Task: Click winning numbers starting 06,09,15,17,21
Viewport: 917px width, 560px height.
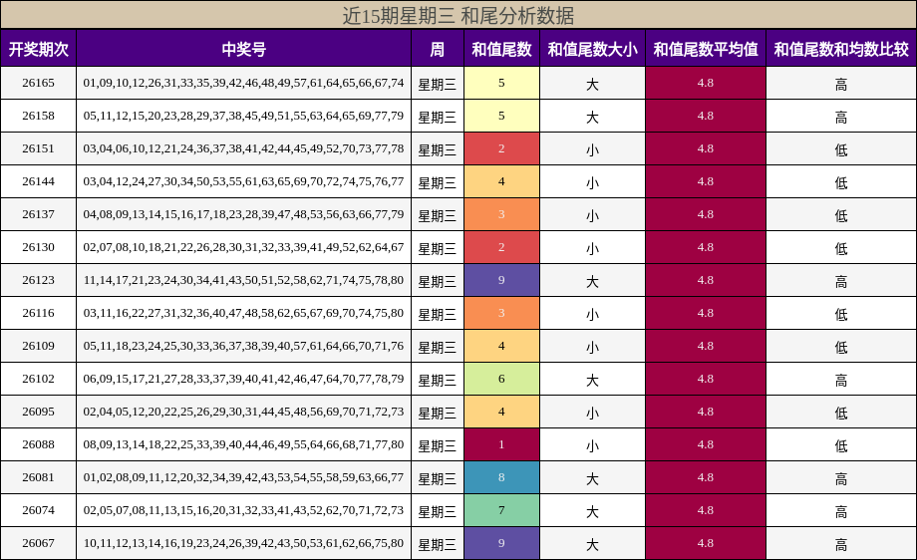Action: coord(244,379)
